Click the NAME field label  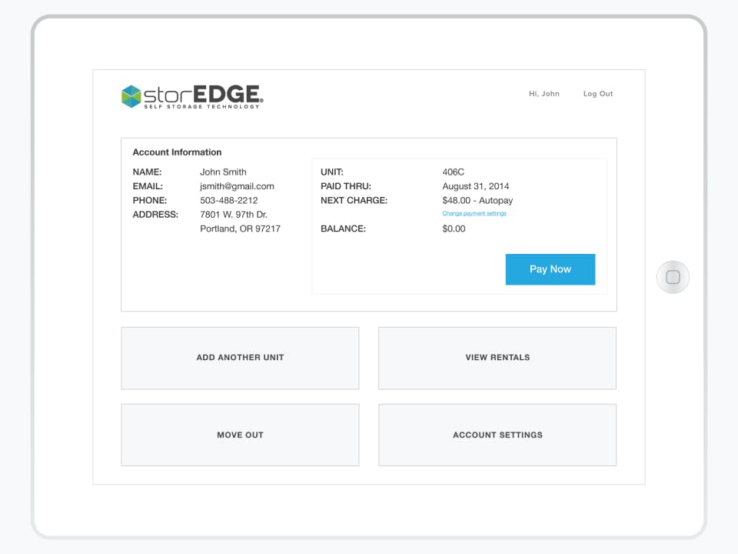tap(147, 172)
